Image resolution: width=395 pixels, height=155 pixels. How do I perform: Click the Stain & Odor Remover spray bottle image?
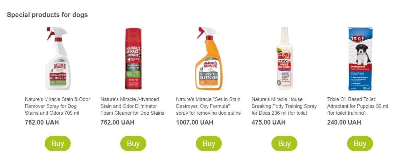[x=58, y=59]
